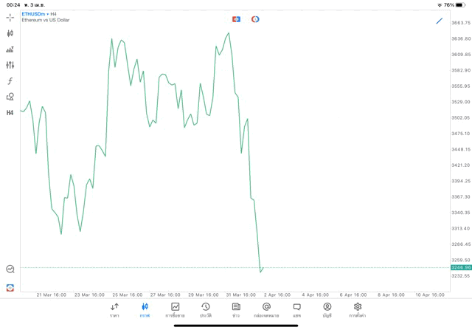Image resolution: width=472 pixels, height=330 pixels.
Task: Switch to the ราคา (Quotes) tab
Action: pos(114,309)
